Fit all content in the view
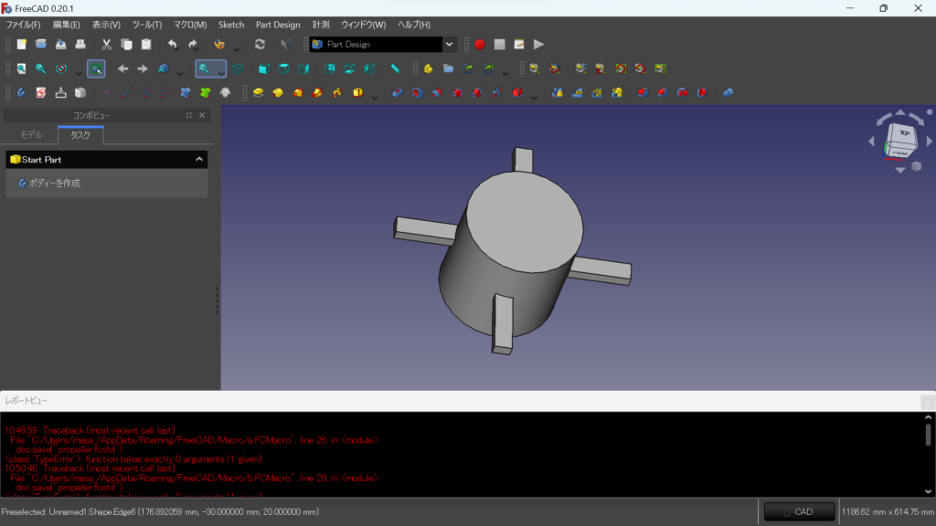This screenshot has width=936, height=526. pyautogui.click(x=22, y=68)
